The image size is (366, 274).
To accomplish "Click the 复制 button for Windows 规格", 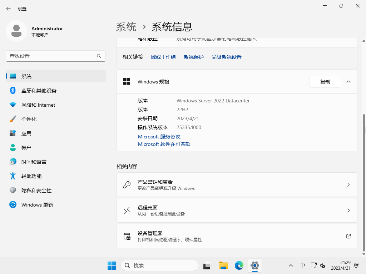I will (325, 82).
